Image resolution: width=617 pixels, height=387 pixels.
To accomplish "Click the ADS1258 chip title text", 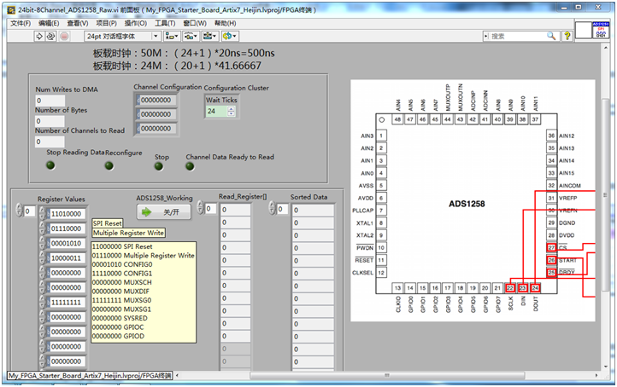I will tap(467, 204).
